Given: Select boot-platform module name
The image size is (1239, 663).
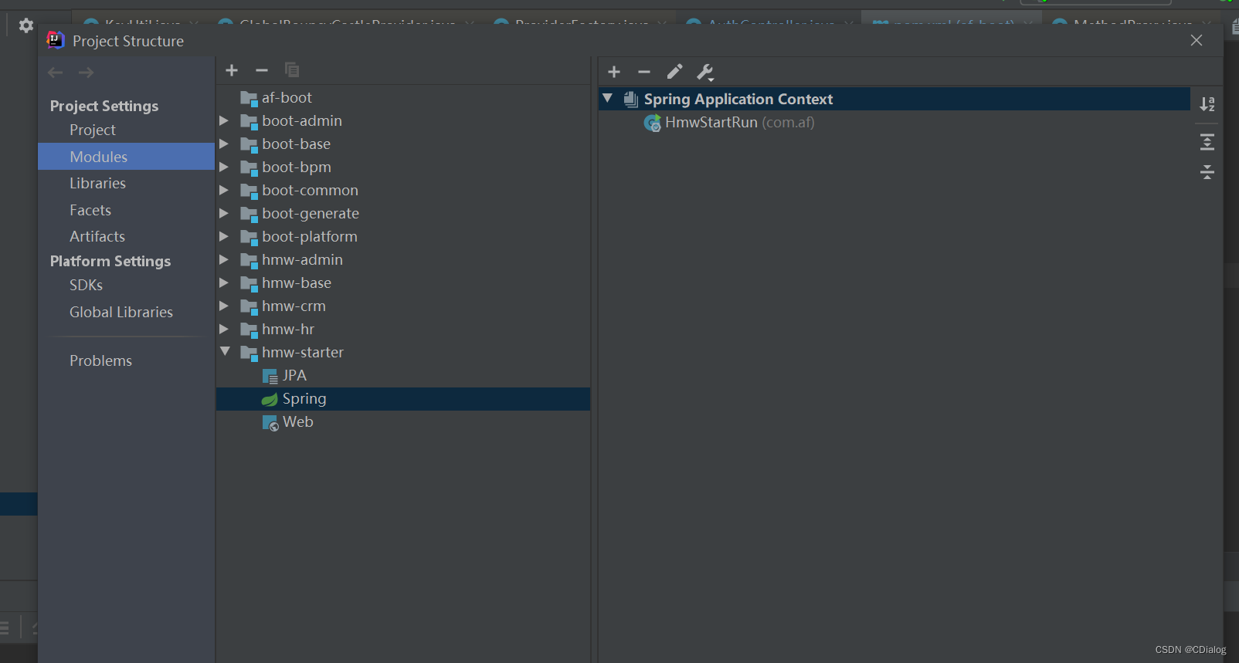Looking at the screenshot, I should 310,236.
